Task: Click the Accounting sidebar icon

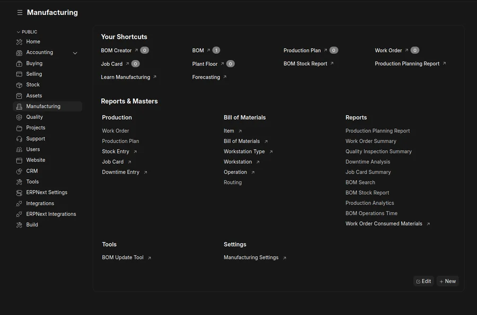Action: tap(19, 52)
